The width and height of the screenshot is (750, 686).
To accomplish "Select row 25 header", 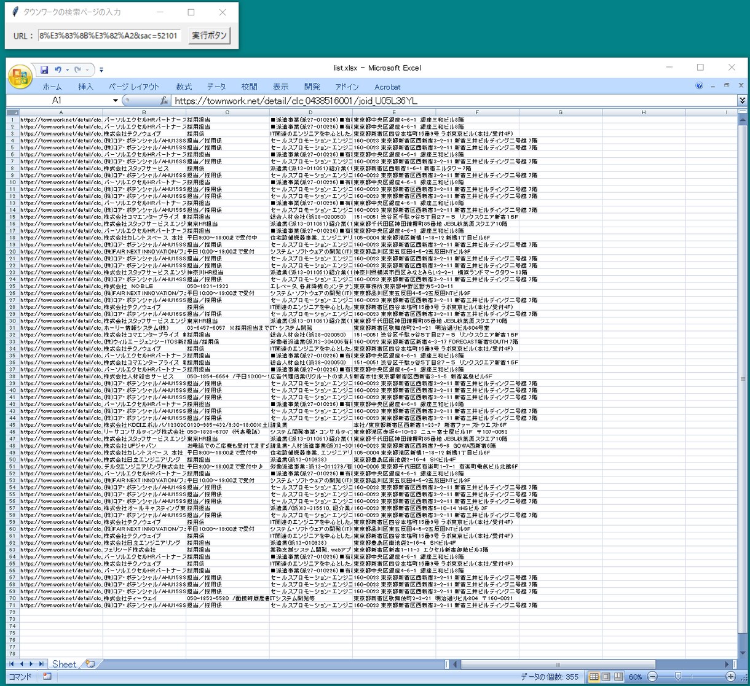I will click(12, 286).
